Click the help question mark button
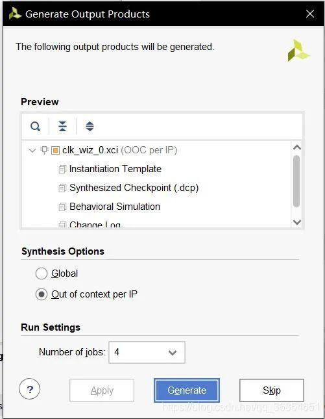 (x=30, y=389)
